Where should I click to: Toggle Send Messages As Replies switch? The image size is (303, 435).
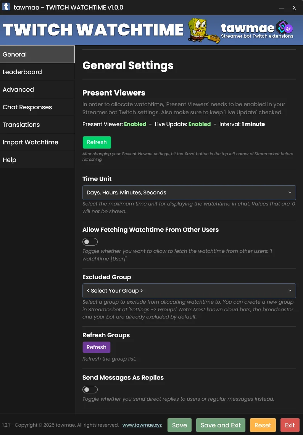[x=90, y=390]
